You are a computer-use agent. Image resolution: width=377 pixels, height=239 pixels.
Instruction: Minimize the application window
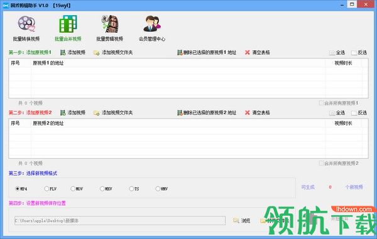(x=342, y=5)
